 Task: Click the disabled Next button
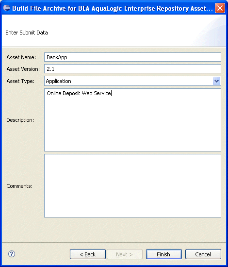[125, 254]
